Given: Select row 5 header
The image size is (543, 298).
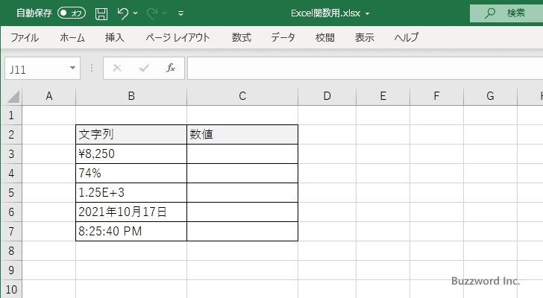Looking at the screenshot, I should point(11,192).
